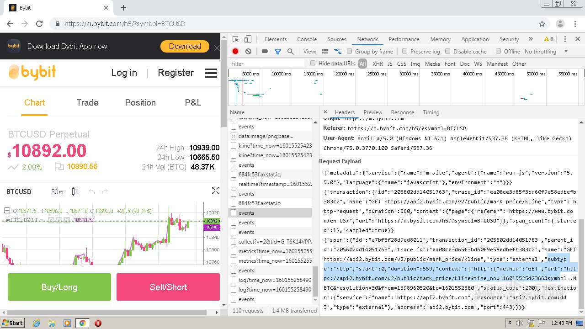Undo the last chart action
Viewport: 585px width, 329px height.
click(x=92, y=191)
